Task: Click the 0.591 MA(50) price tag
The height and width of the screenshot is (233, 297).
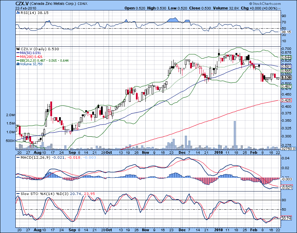Action: click(287, 67)
